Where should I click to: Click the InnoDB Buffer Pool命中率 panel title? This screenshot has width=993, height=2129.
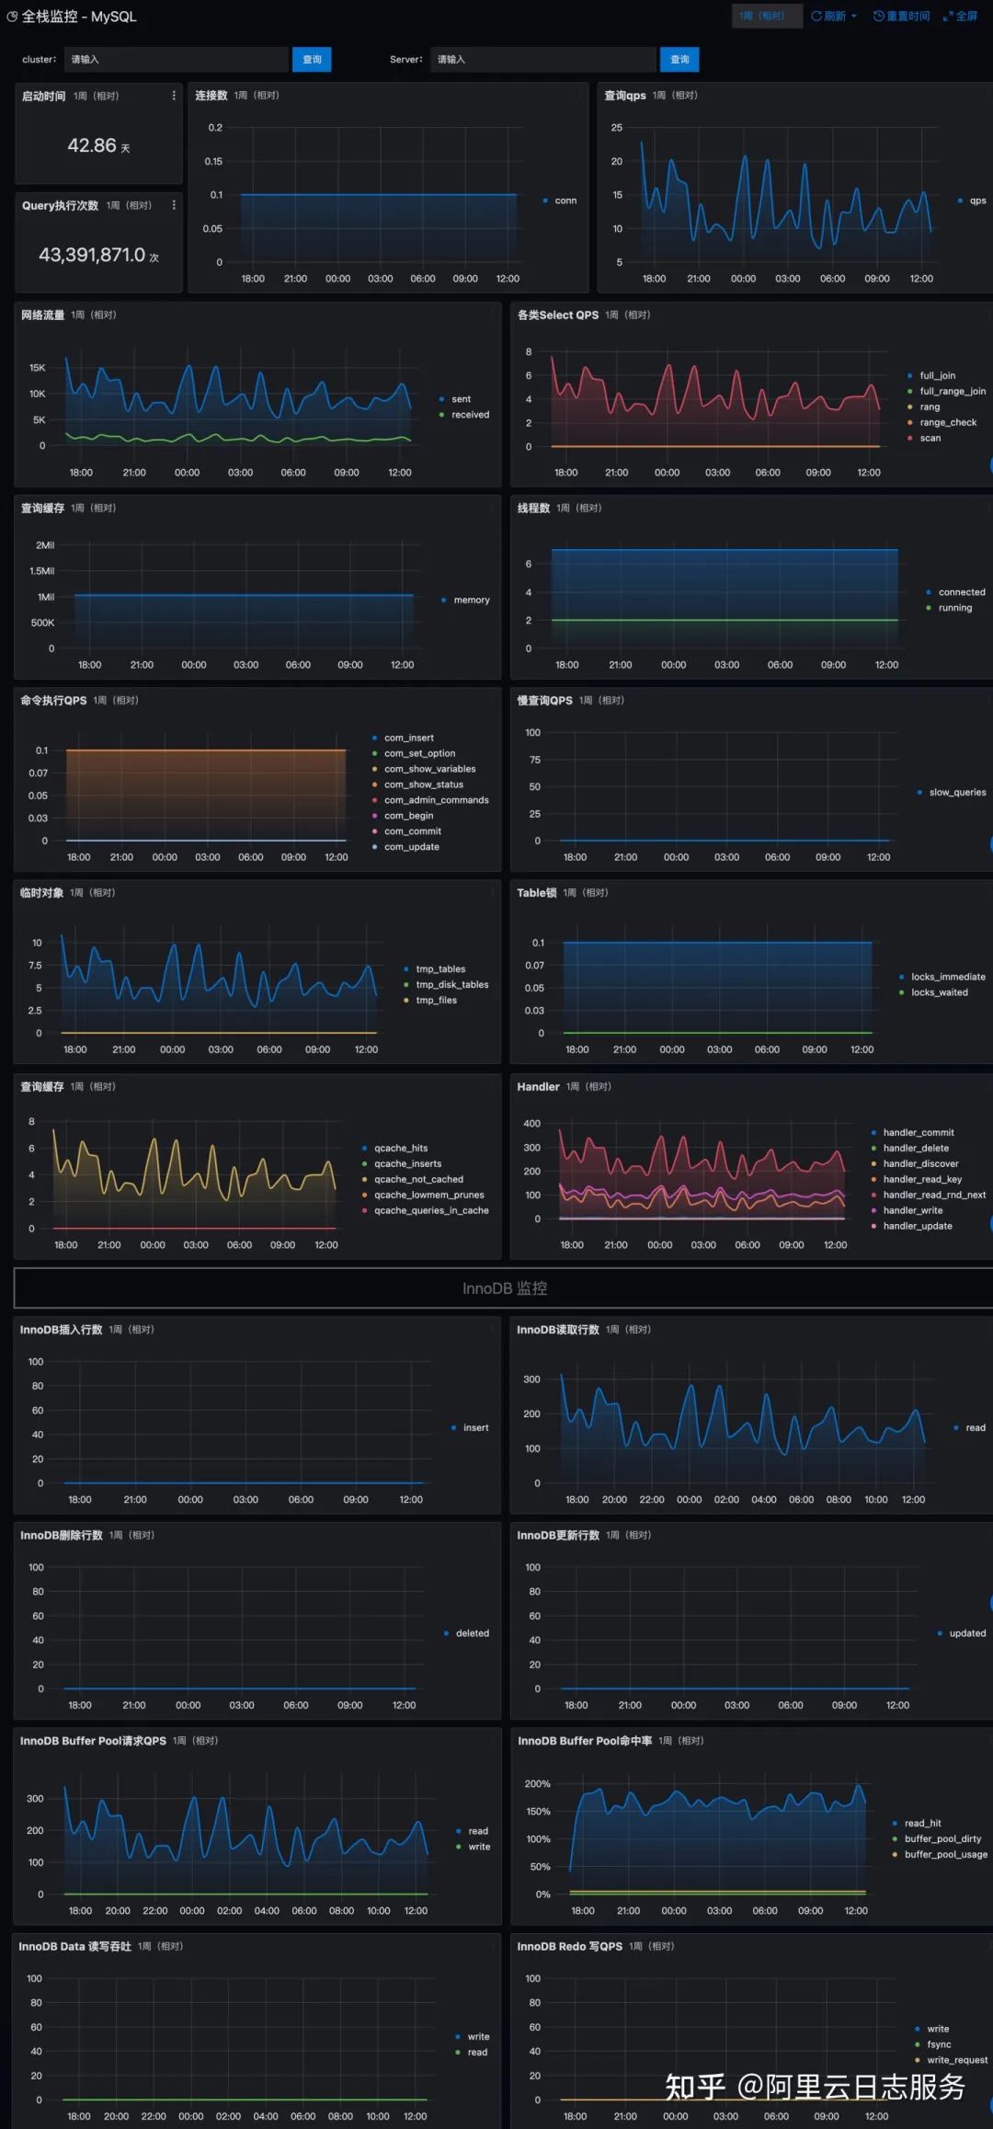pyautogui.click(x=585, y=1741)
